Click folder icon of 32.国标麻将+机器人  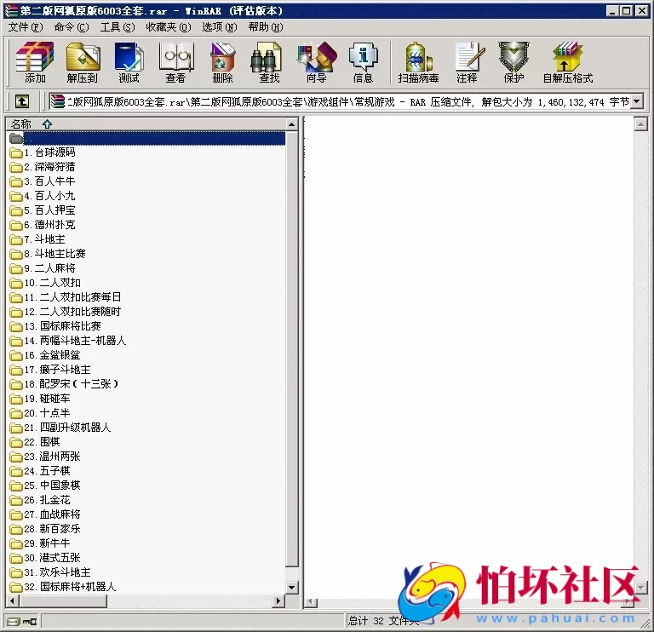tap(16, 587)
